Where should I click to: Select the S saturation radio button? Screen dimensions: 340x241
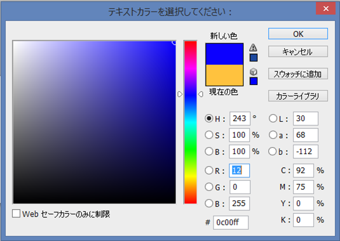coord(209,135)
